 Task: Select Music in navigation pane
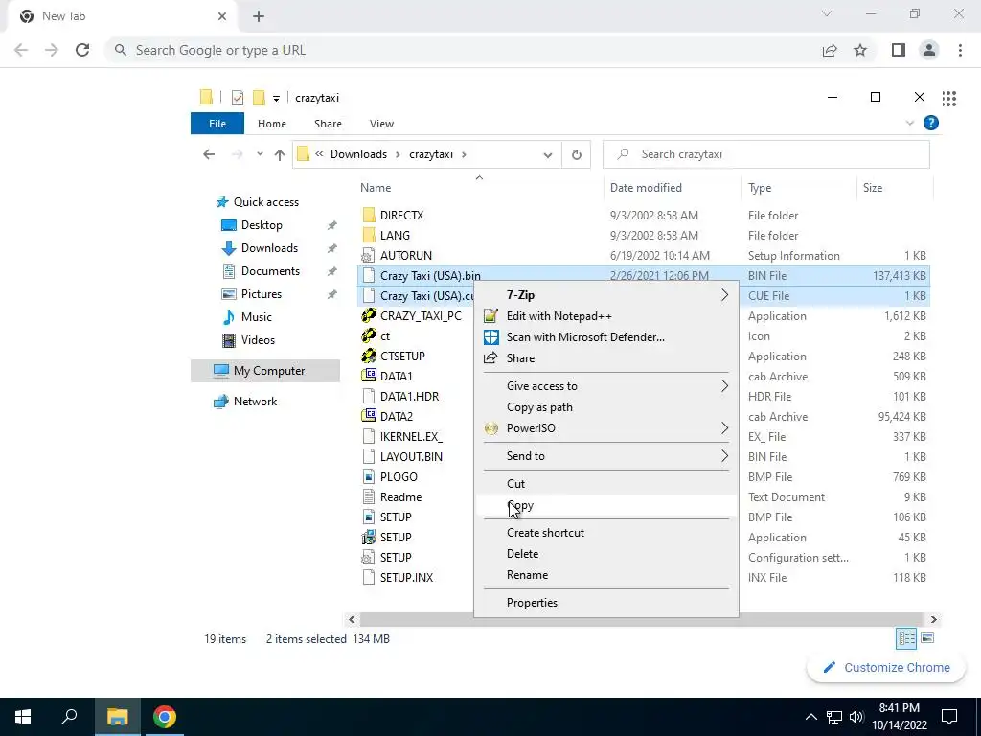(257, 317)
